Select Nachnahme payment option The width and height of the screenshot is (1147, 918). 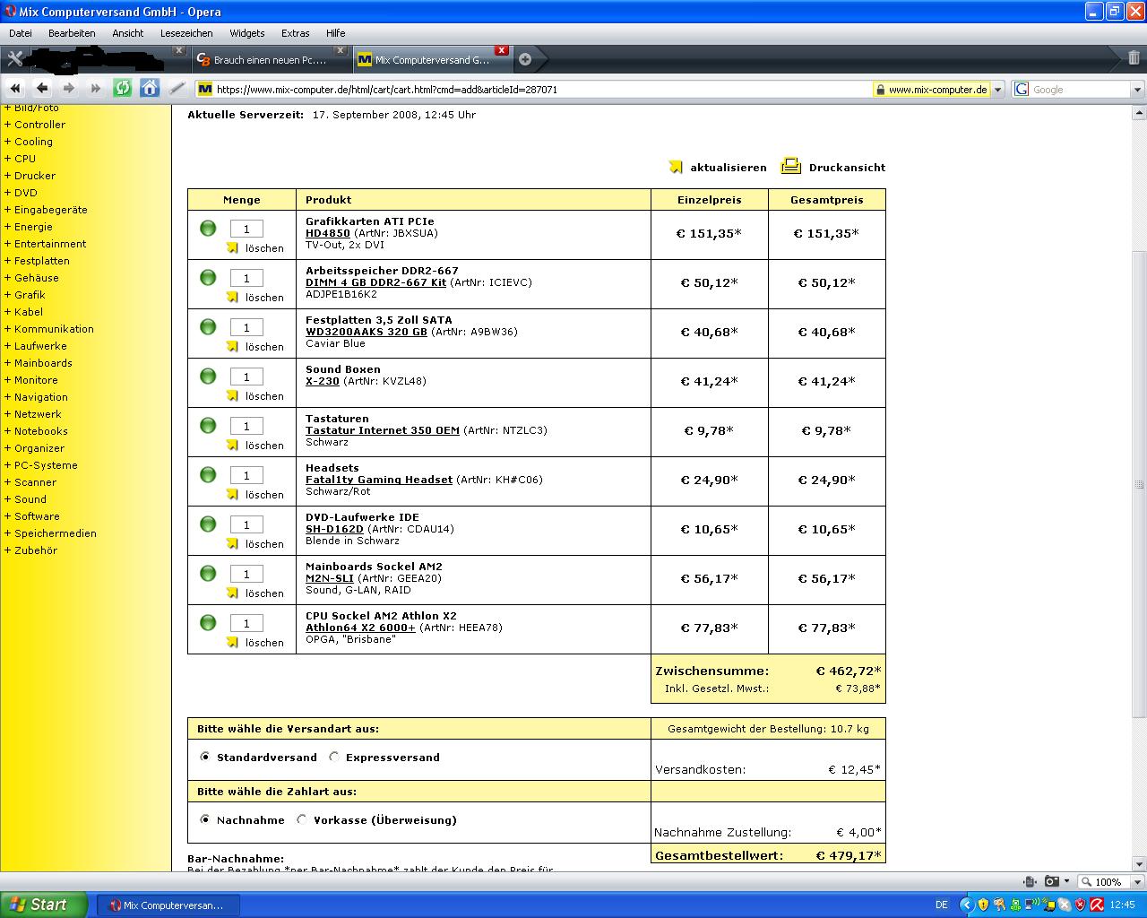coord(205,819)
